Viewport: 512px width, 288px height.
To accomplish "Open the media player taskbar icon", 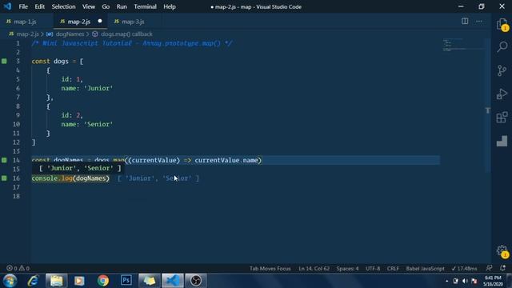I will pos(79,281).
